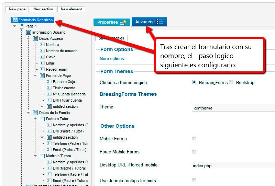Collapse the Padre o Tutor node
The width and height of the screenshot is (275, 186).
click(x=35, y=119)
